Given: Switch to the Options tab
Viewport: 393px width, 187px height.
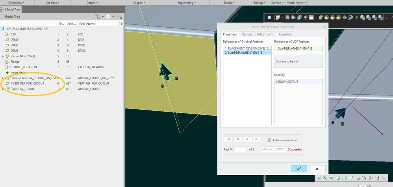Looking at the screenshot, I should tap(247, 34).
